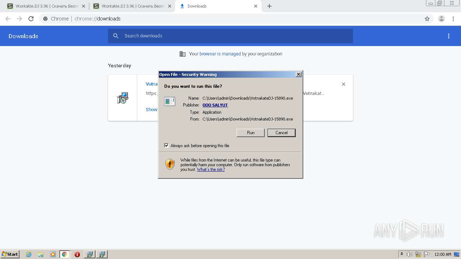Click the Yesterday date heading
461x259 pixels.
(120, 65)
